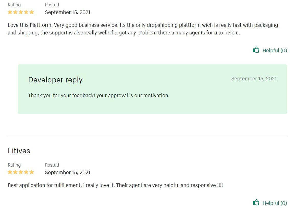Click the fifth star of the top review rating
Viewport: 296px width, 212px height.
(32, 12)
